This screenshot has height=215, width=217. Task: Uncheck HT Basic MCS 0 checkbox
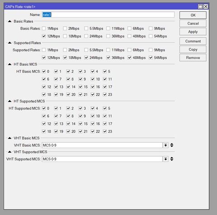(x=44, y=72)
